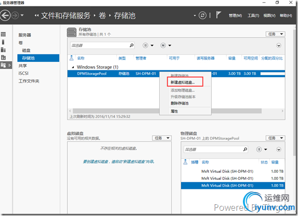Click 卷 in the title breadcrumb
Viewport: 298px width, 216px height.
(x=102, y=15)
